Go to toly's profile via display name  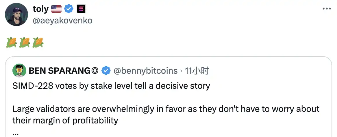(x=40, y=9)
